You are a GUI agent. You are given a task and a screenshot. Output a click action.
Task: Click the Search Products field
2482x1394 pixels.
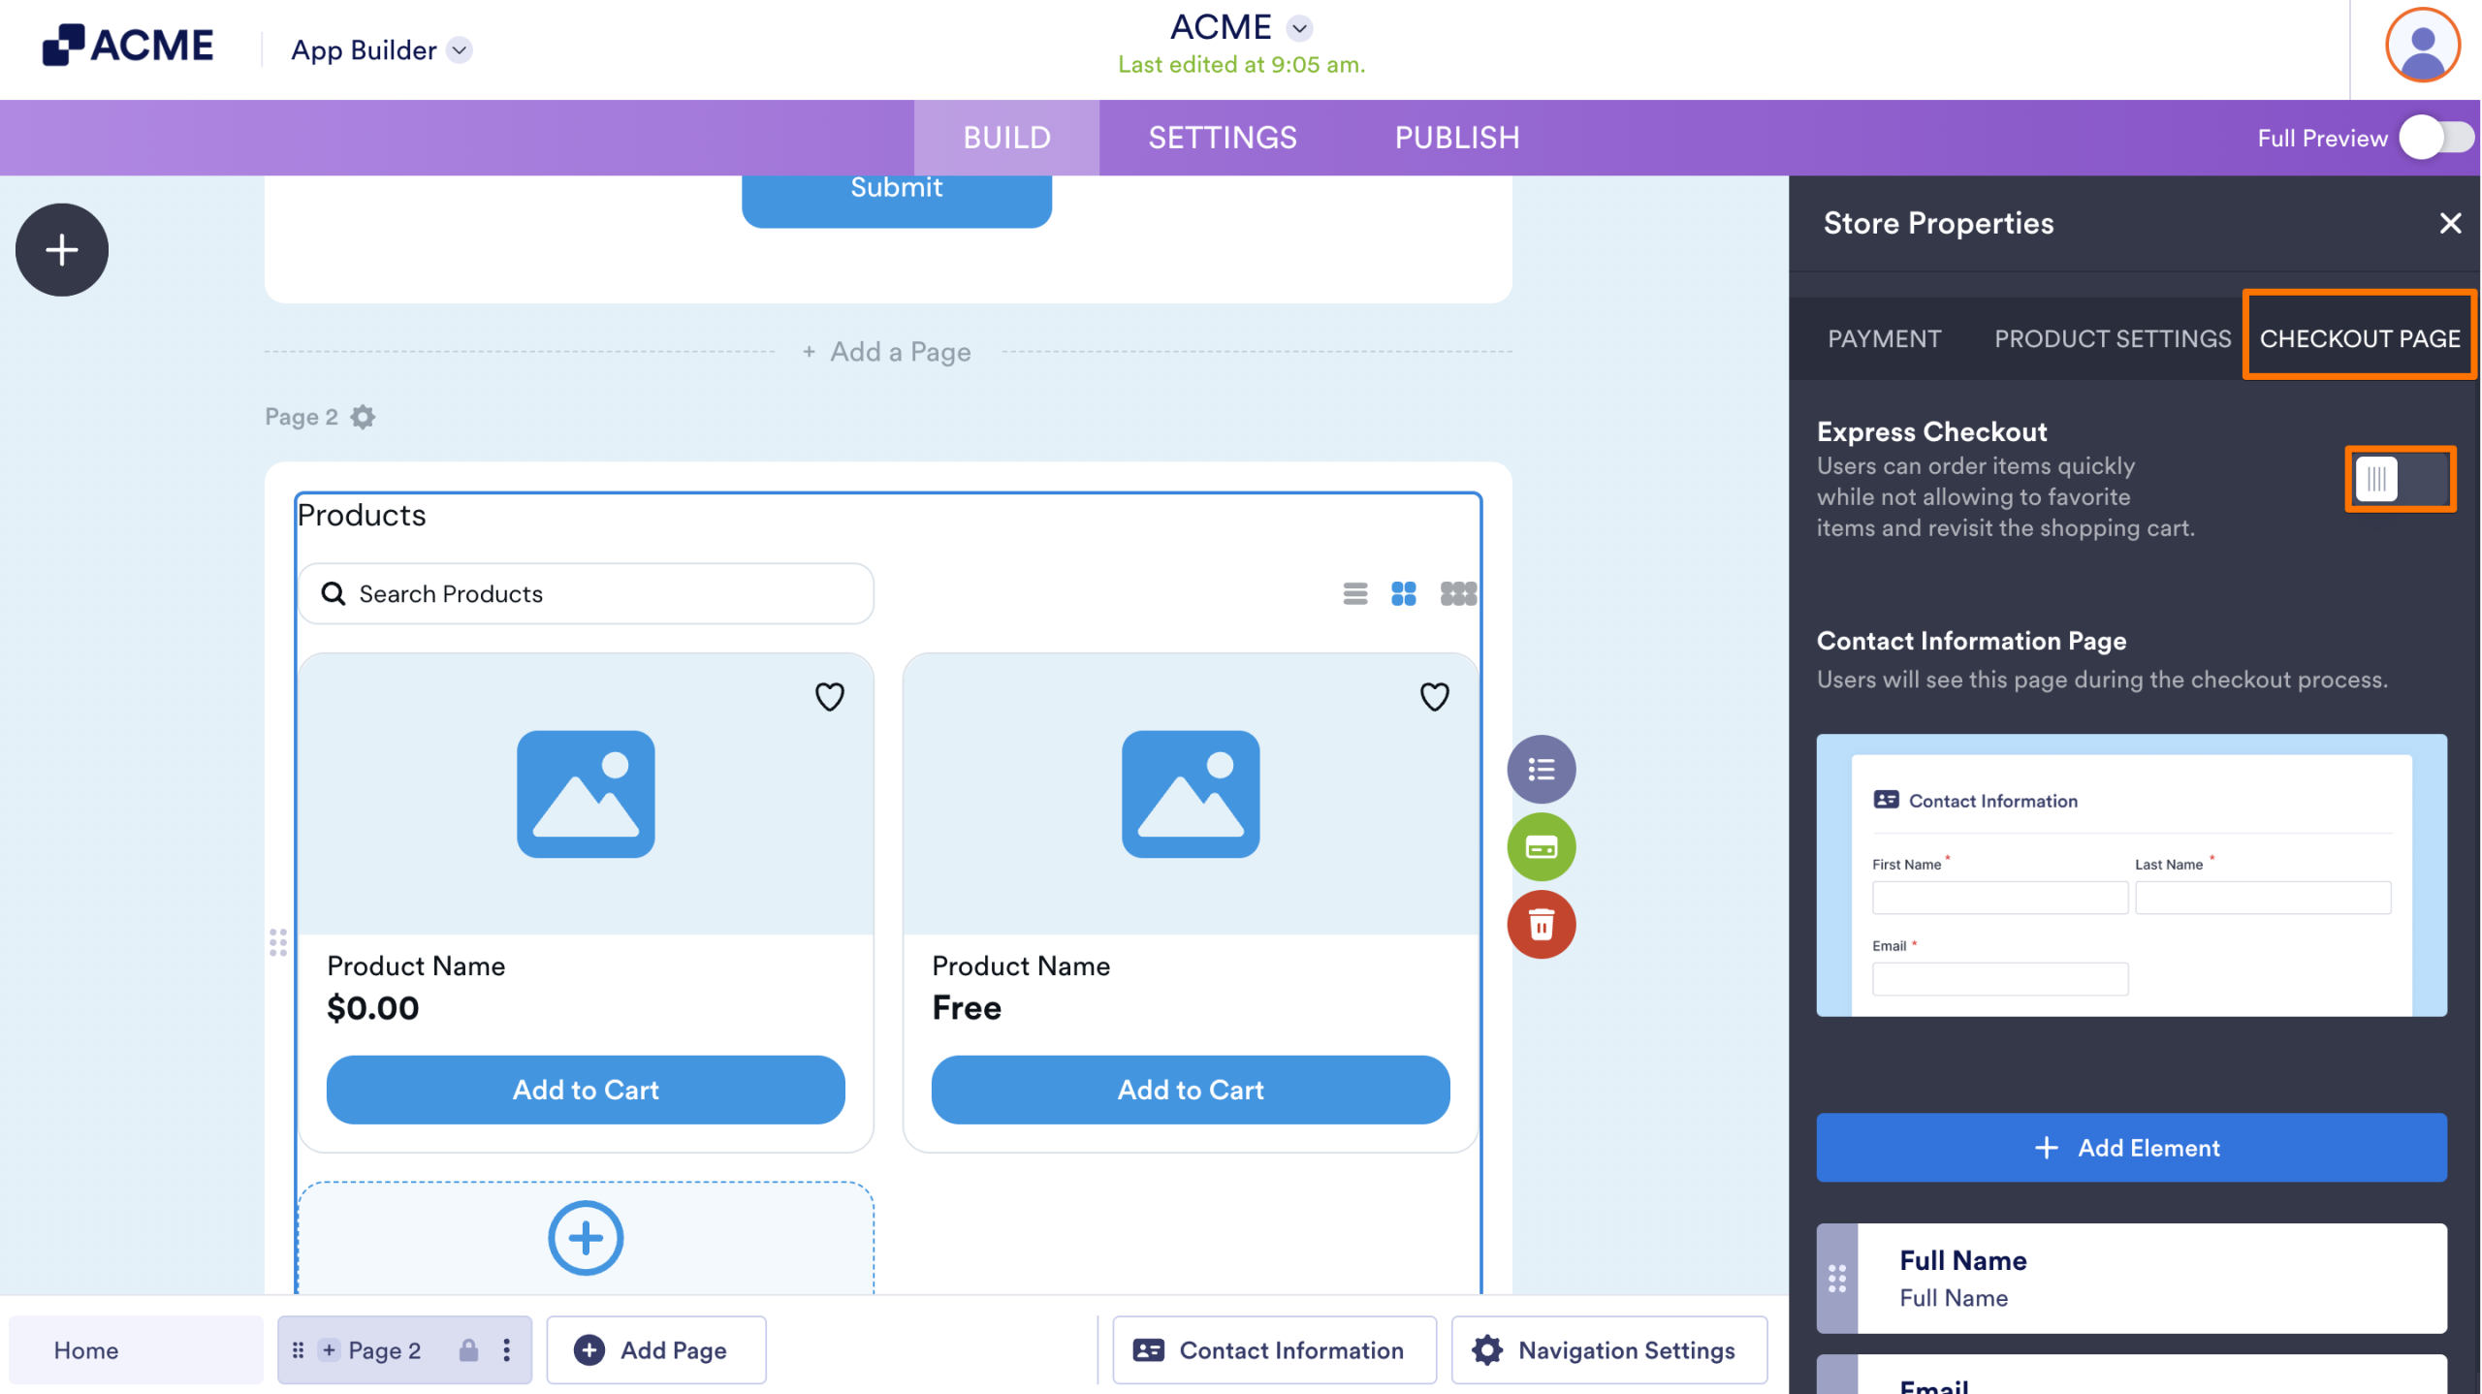pyautogui.click(x=586, y=593)
